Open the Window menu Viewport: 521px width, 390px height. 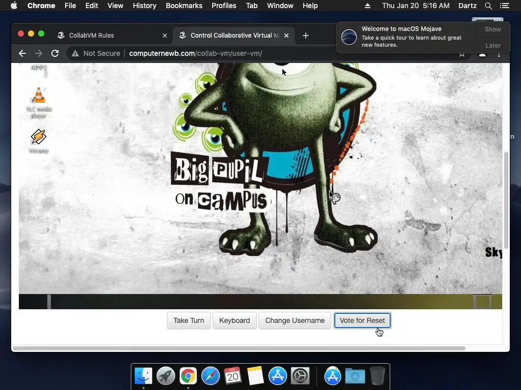tap(280, 6)
